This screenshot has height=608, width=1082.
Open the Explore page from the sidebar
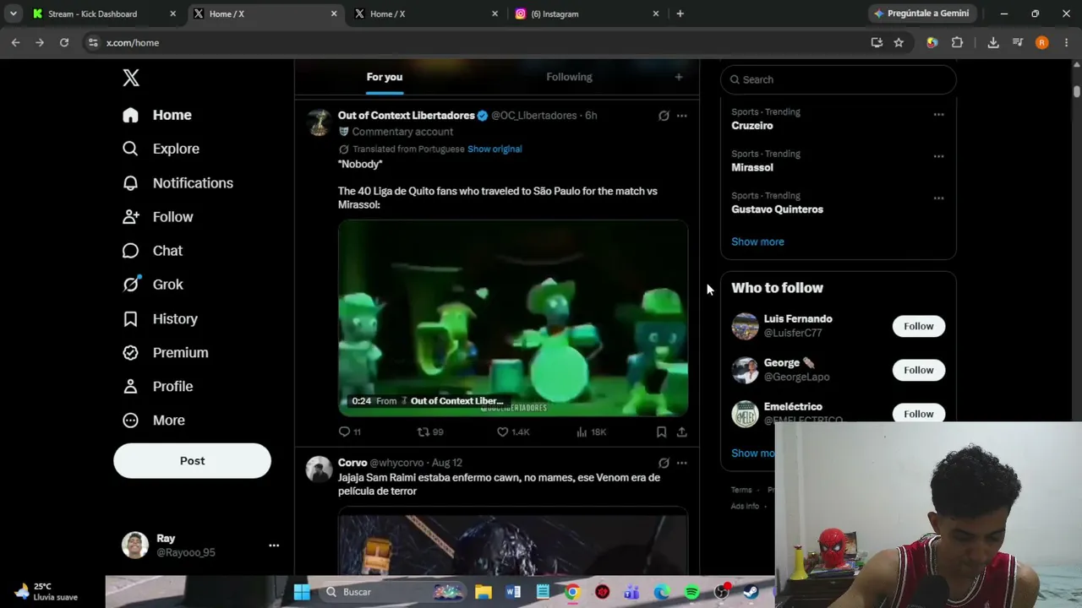coord(161,149)
